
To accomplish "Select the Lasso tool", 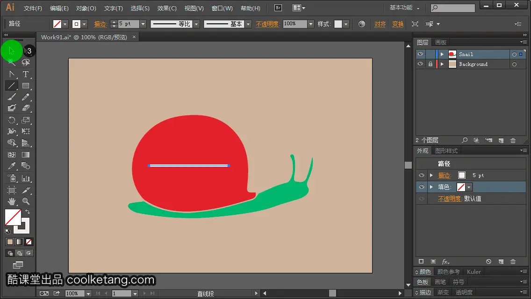I will pos(26,62).
